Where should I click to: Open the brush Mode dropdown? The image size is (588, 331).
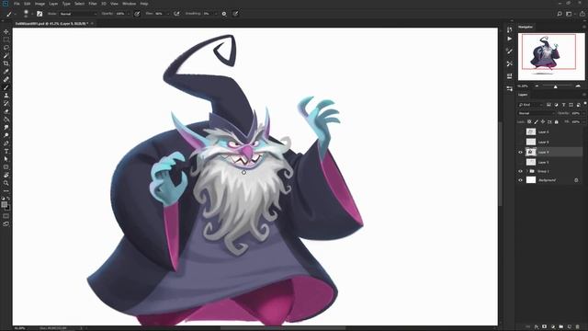click(x=78, y=14)
